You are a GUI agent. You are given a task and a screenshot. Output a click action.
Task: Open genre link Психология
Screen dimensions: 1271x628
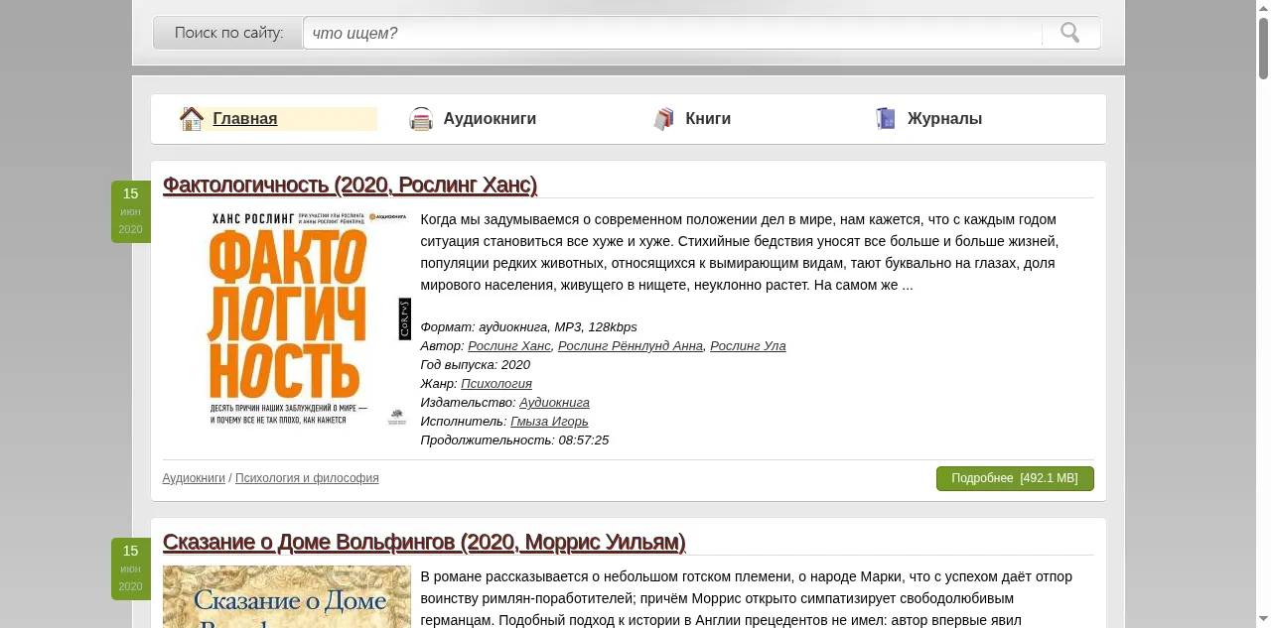(x=496, y=384)
